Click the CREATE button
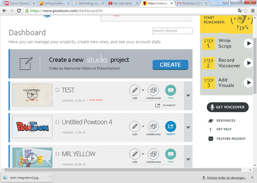Image resolution: width=257 pixels, height=183 pixels. coord(170,65)
